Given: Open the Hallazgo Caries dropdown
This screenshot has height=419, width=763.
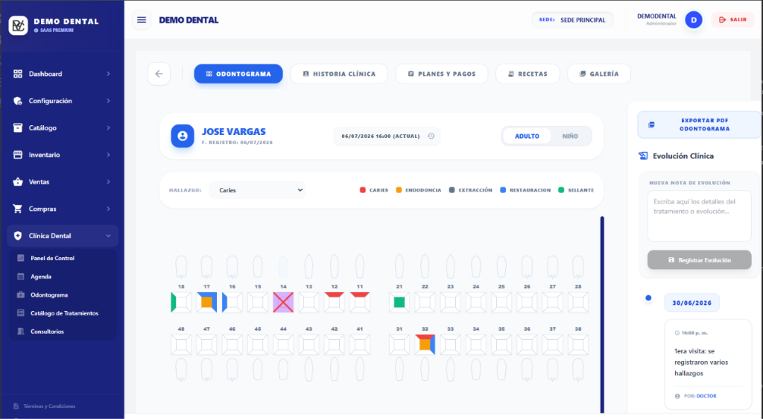Looking at the screenshot, I should coord(257,190).
